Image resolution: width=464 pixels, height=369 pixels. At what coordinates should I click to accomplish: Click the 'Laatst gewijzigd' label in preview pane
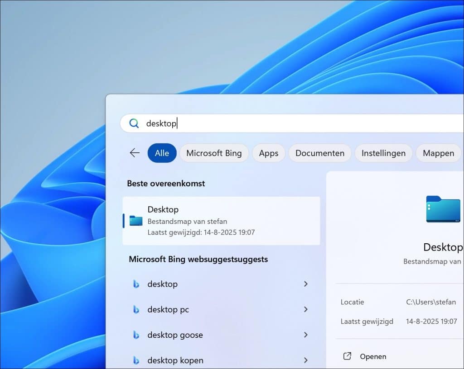click(367, 322)
